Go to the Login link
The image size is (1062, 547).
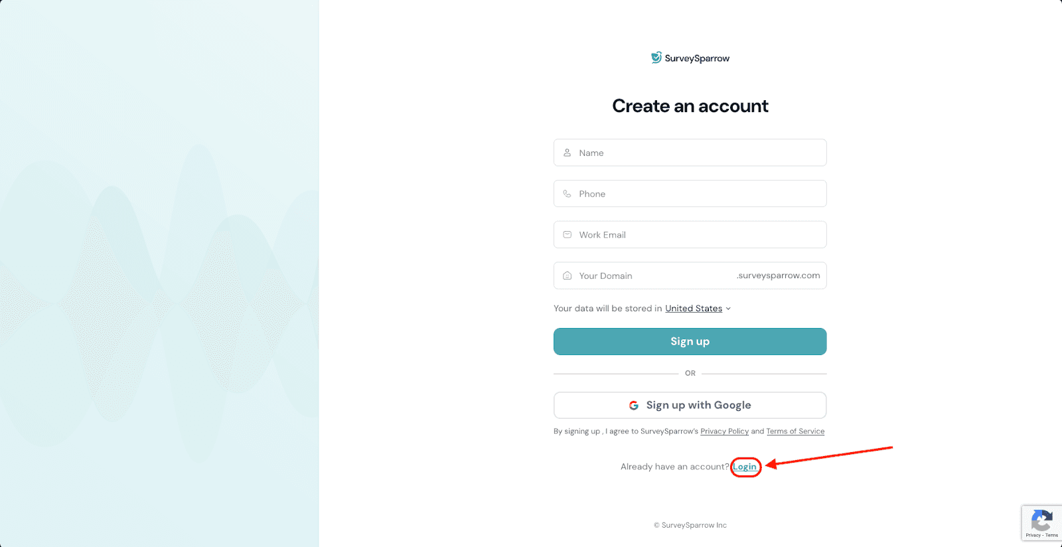click(x=744, y=467)
